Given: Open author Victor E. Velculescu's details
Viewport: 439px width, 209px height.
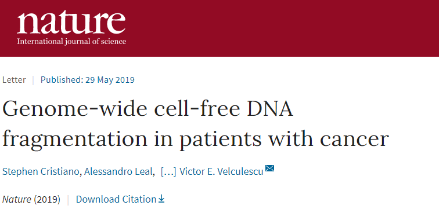Looking at the screenshot, I should [x=221, y=171].
